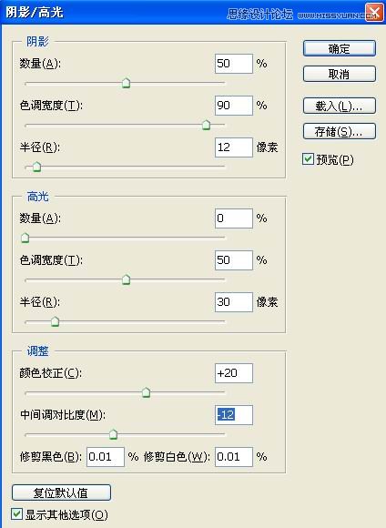This screenshot has width=386, height=528.
Task: Click the 高光 数量 slider handle
Action: [25, 238]
